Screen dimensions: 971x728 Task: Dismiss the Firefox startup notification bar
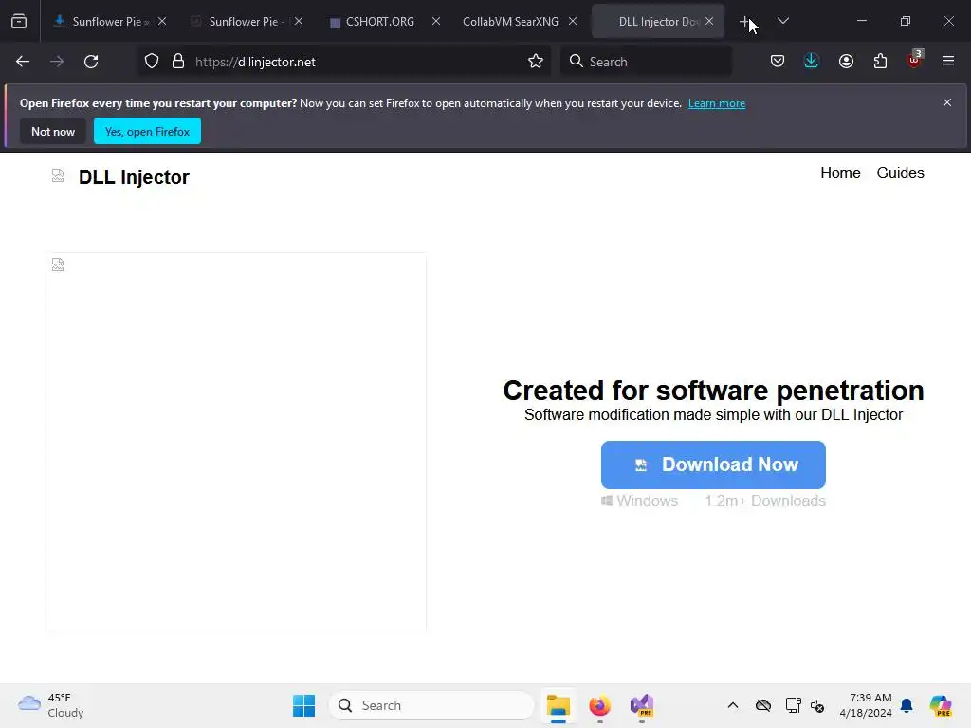pyautogui.click(x=947, y=102)
